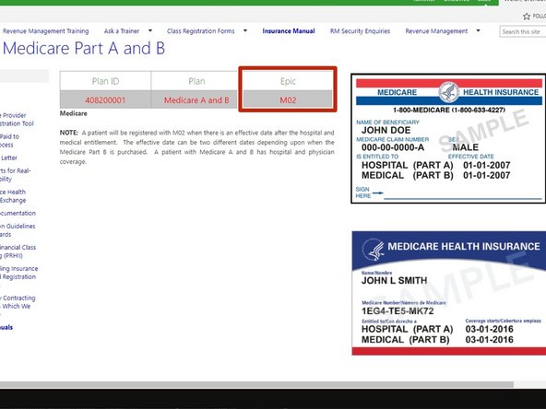Open new Medicare Health Insurance card image

pyautogui.click(x=449, y=293)
